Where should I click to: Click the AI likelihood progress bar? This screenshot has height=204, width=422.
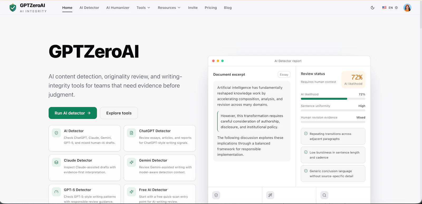(333, 99)
